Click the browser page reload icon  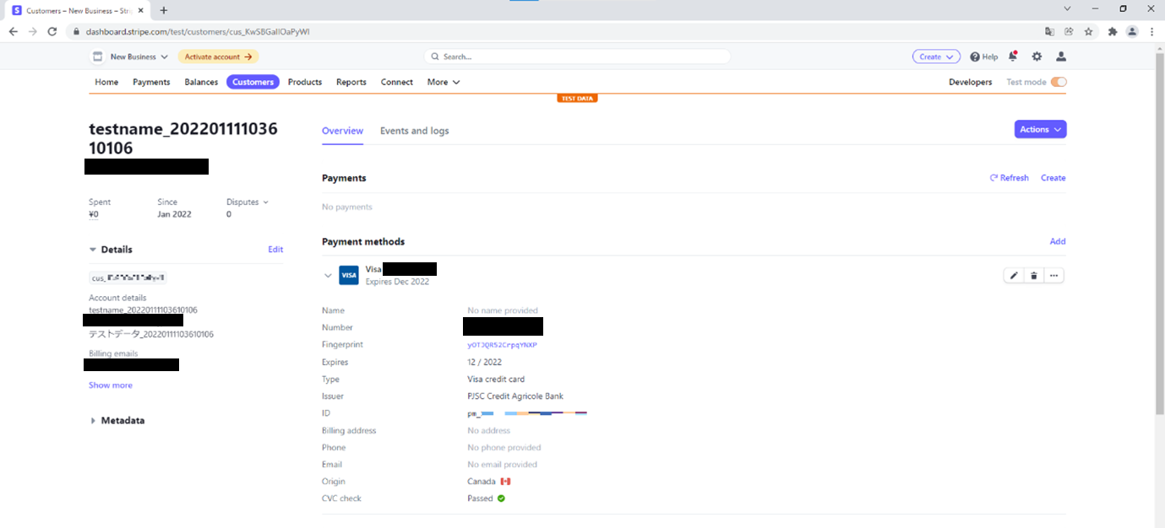coord(52,31)
